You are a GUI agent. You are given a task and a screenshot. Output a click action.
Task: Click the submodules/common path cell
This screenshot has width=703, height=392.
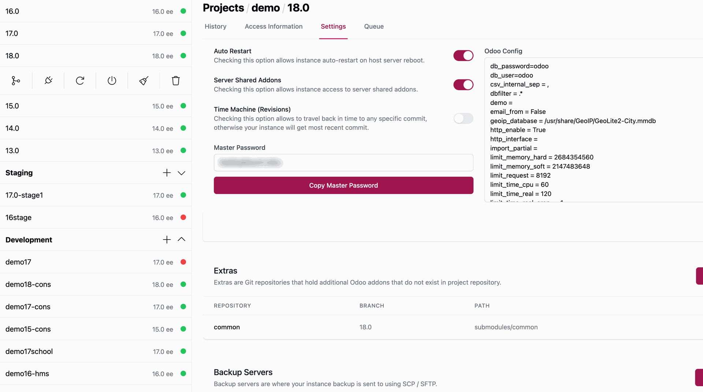pos(506,327)
